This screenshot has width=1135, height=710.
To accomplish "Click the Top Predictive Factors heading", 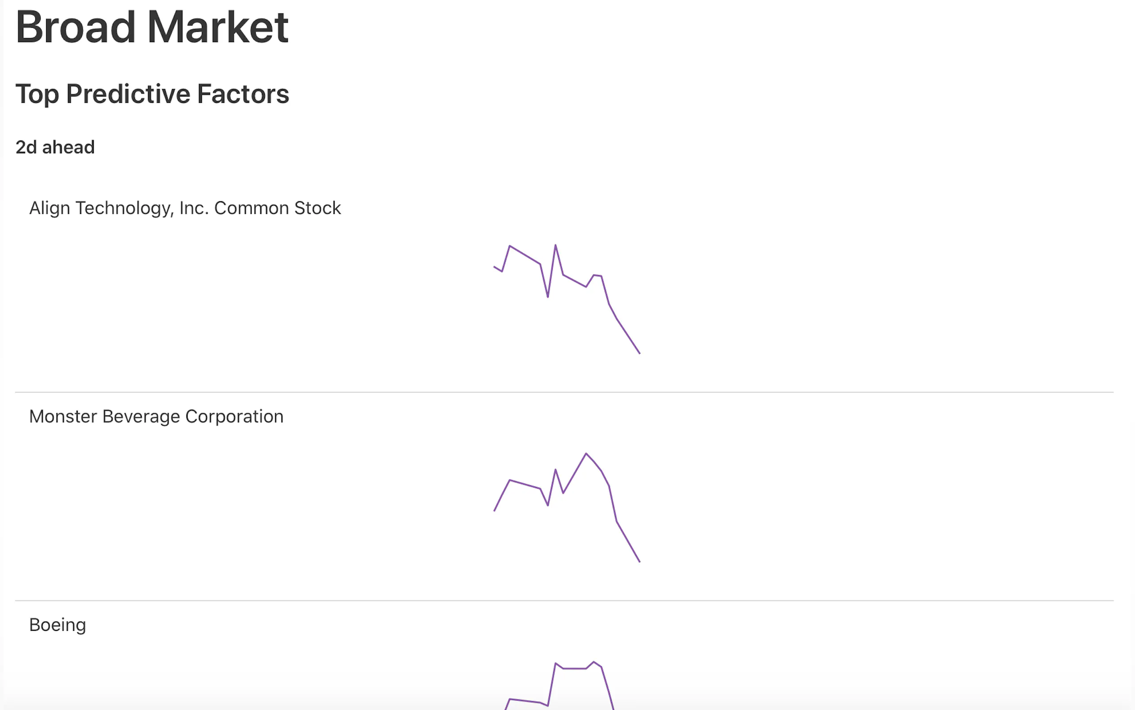I will [152, 94].
